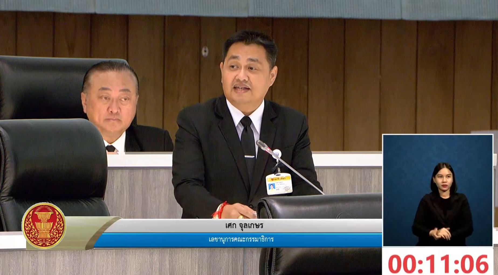Select the title caption เลขานุการคณะกรรมาธิการ

click(x=241, y=239)
